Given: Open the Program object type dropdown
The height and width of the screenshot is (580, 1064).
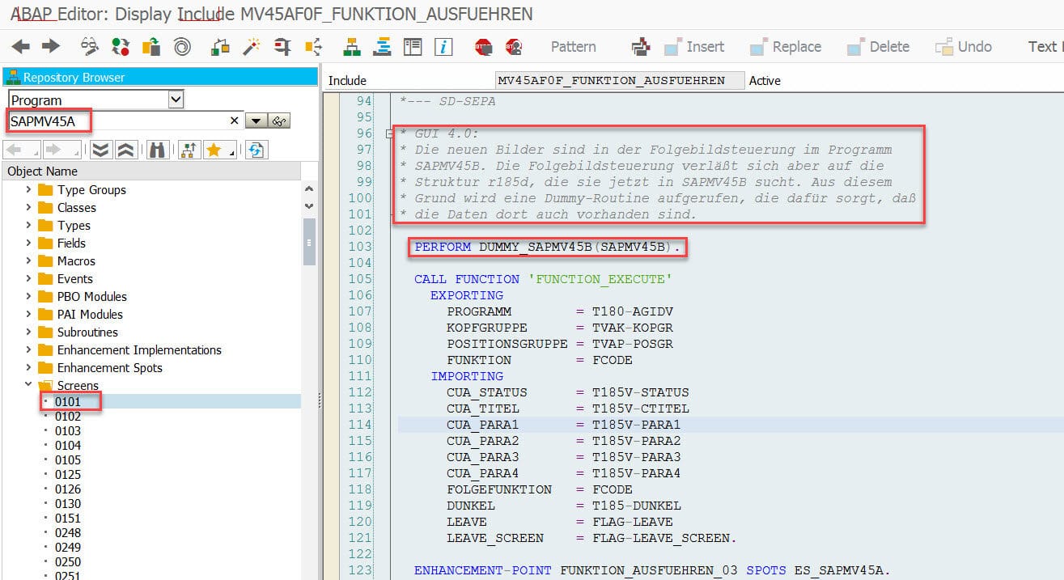Looking at the screenshot, I should click(176, 99).
